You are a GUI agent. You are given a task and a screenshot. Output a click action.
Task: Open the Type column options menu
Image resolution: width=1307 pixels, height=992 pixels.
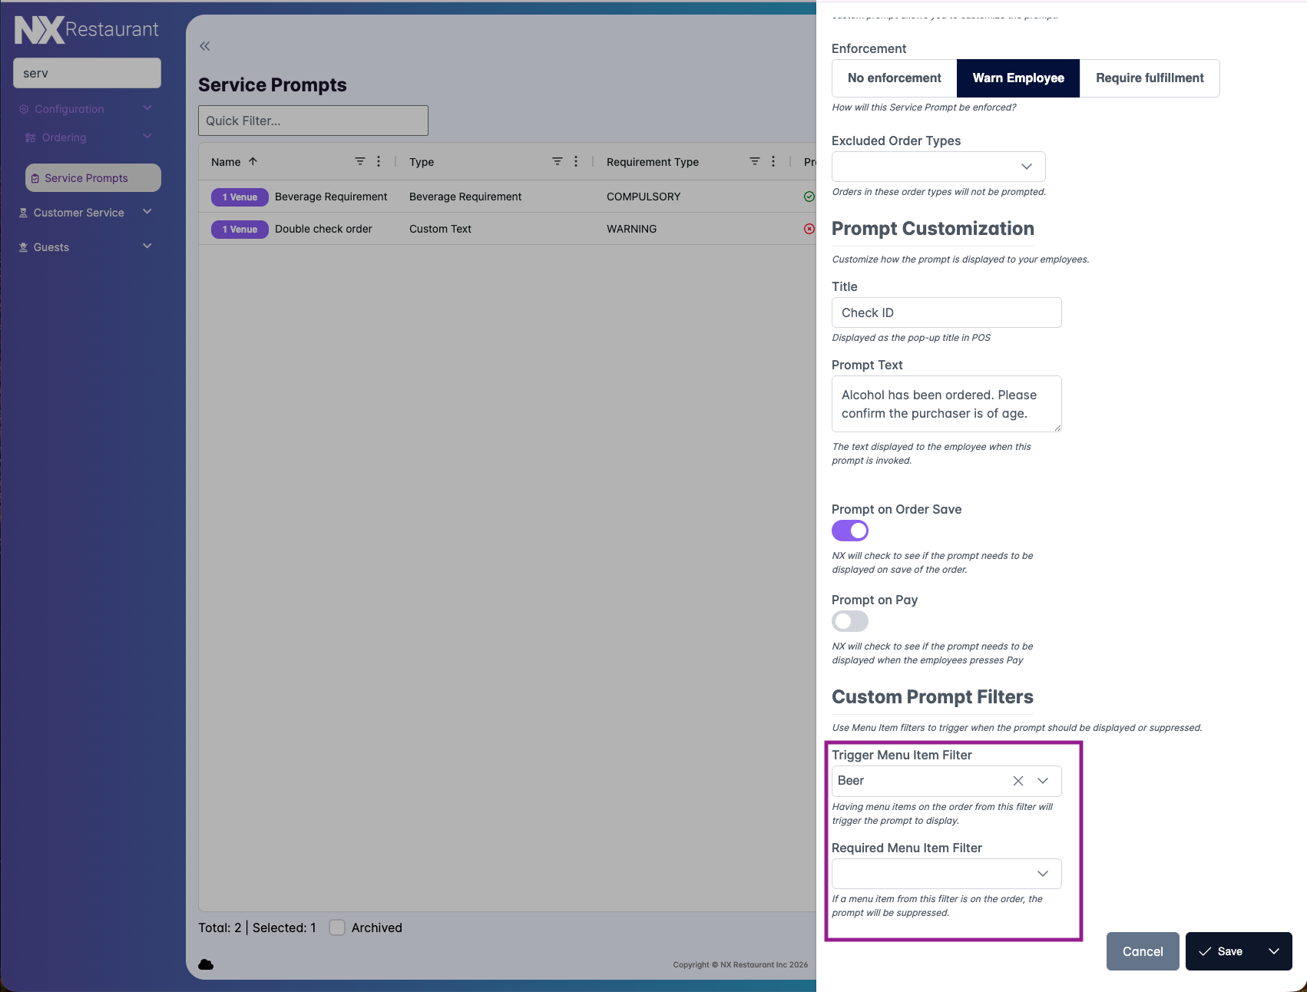tap(576, 161)
